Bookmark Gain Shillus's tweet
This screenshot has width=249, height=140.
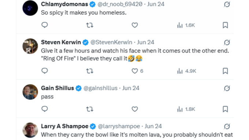click(225, 109)
